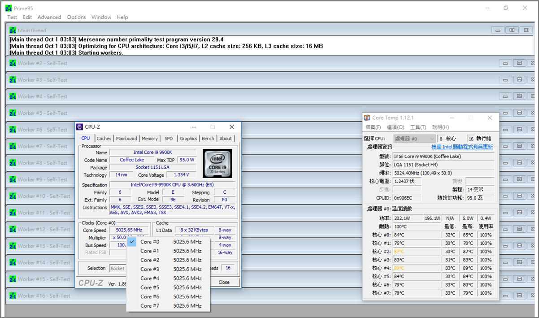Select Core #2 in the clock popup
This screenshot has height=318, width=539.
coord(168,260)
